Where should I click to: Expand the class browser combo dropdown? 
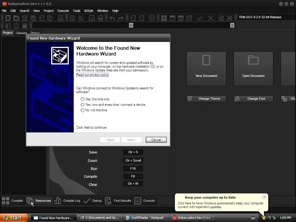tap(131, 25)
